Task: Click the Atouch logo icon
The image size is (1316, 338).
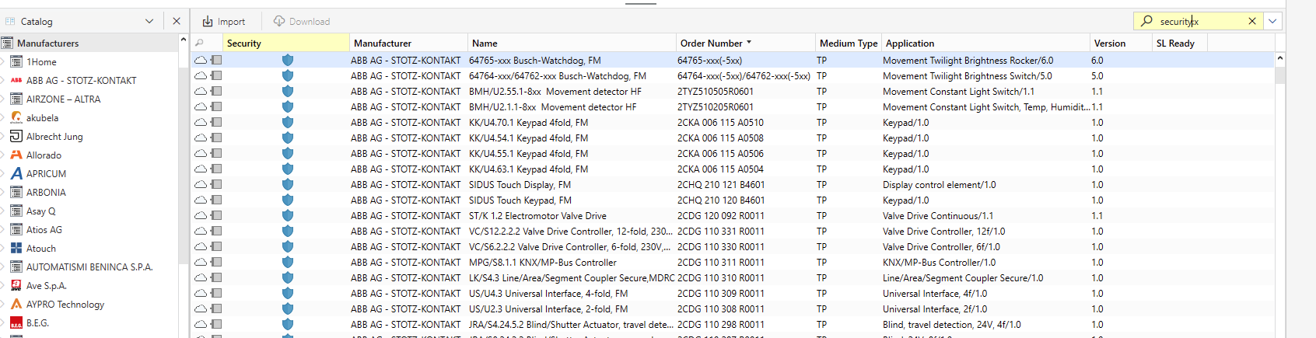Action: (x=16, y=248)
